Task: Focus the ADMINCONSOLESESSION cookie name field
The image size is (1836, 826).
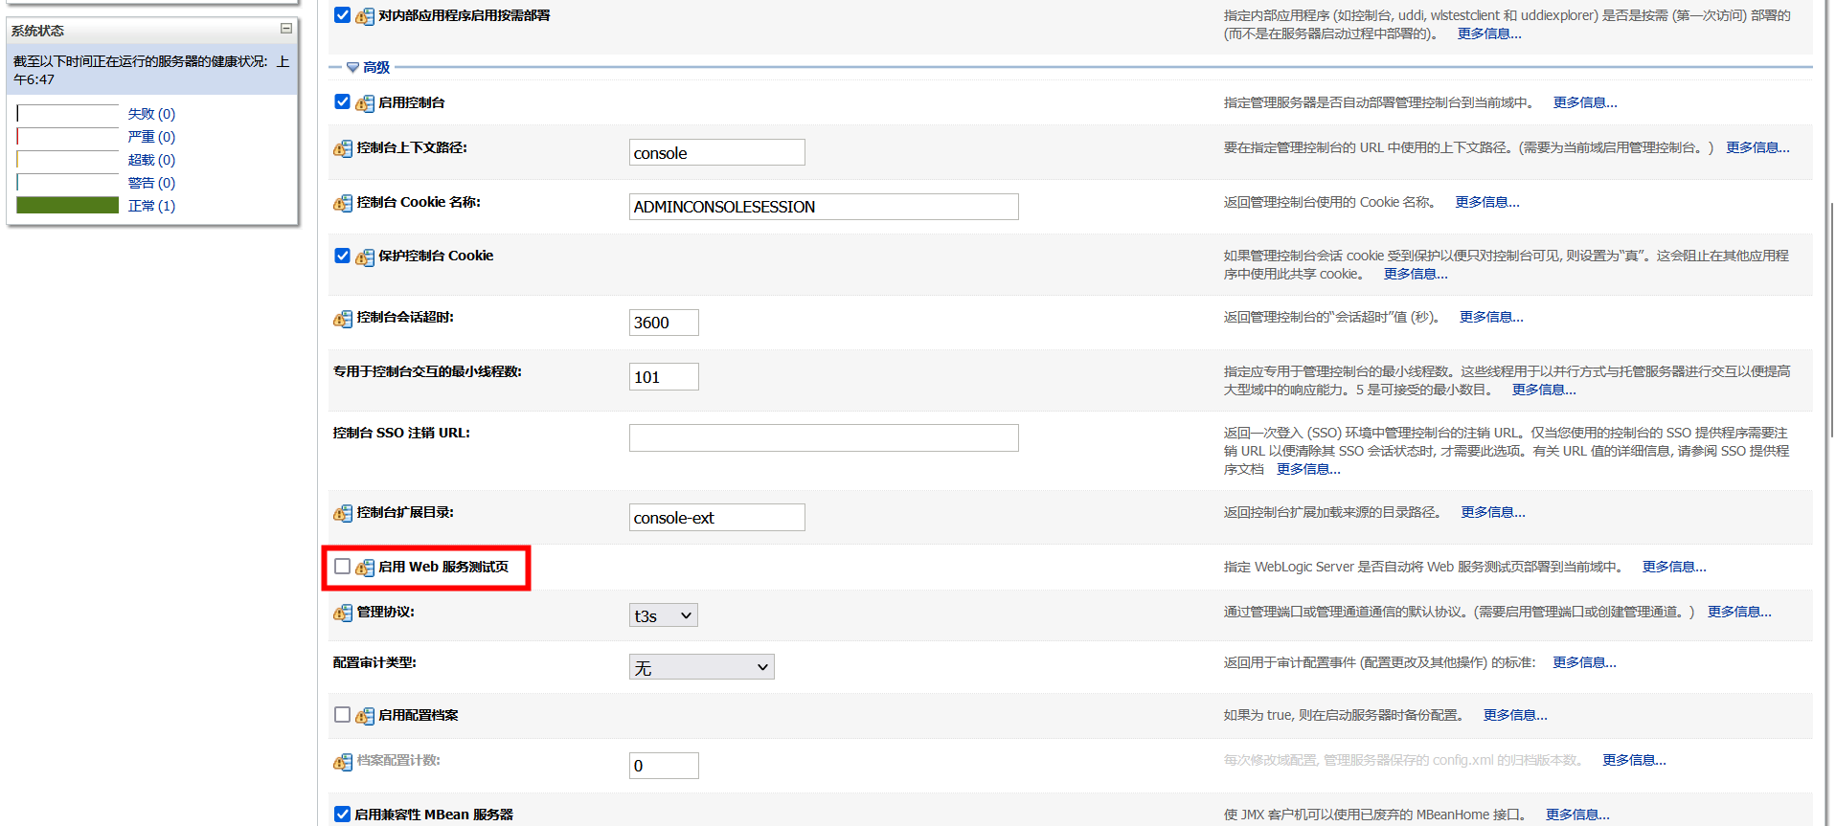Action: click(x=824, y=207)
